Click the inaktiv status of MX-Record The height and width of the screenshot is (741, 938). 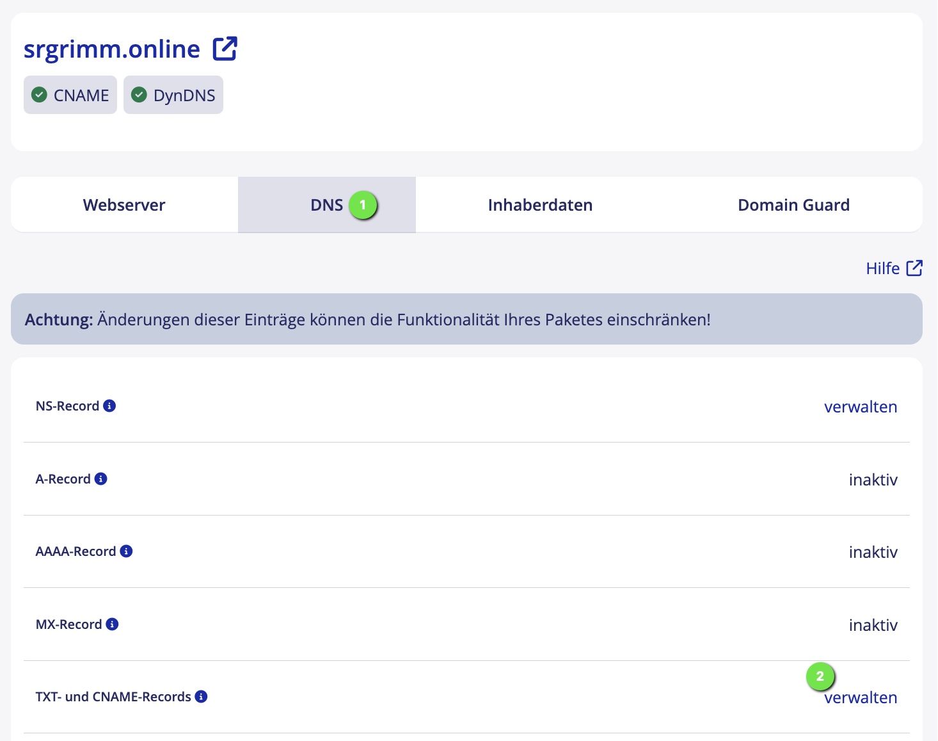pyautogui.click(x=873, y=625)
